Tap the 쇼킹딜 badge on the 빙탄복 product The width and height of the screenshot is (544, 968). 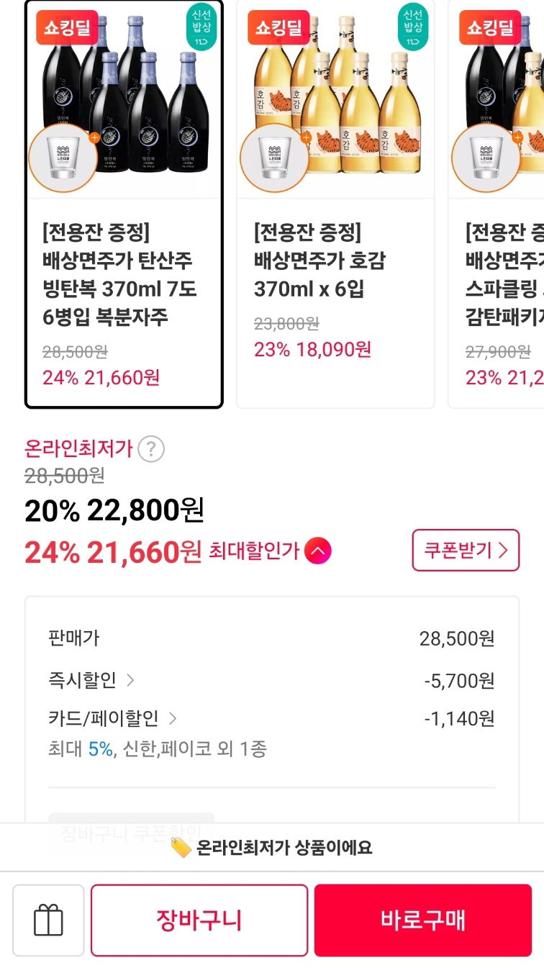67,28
